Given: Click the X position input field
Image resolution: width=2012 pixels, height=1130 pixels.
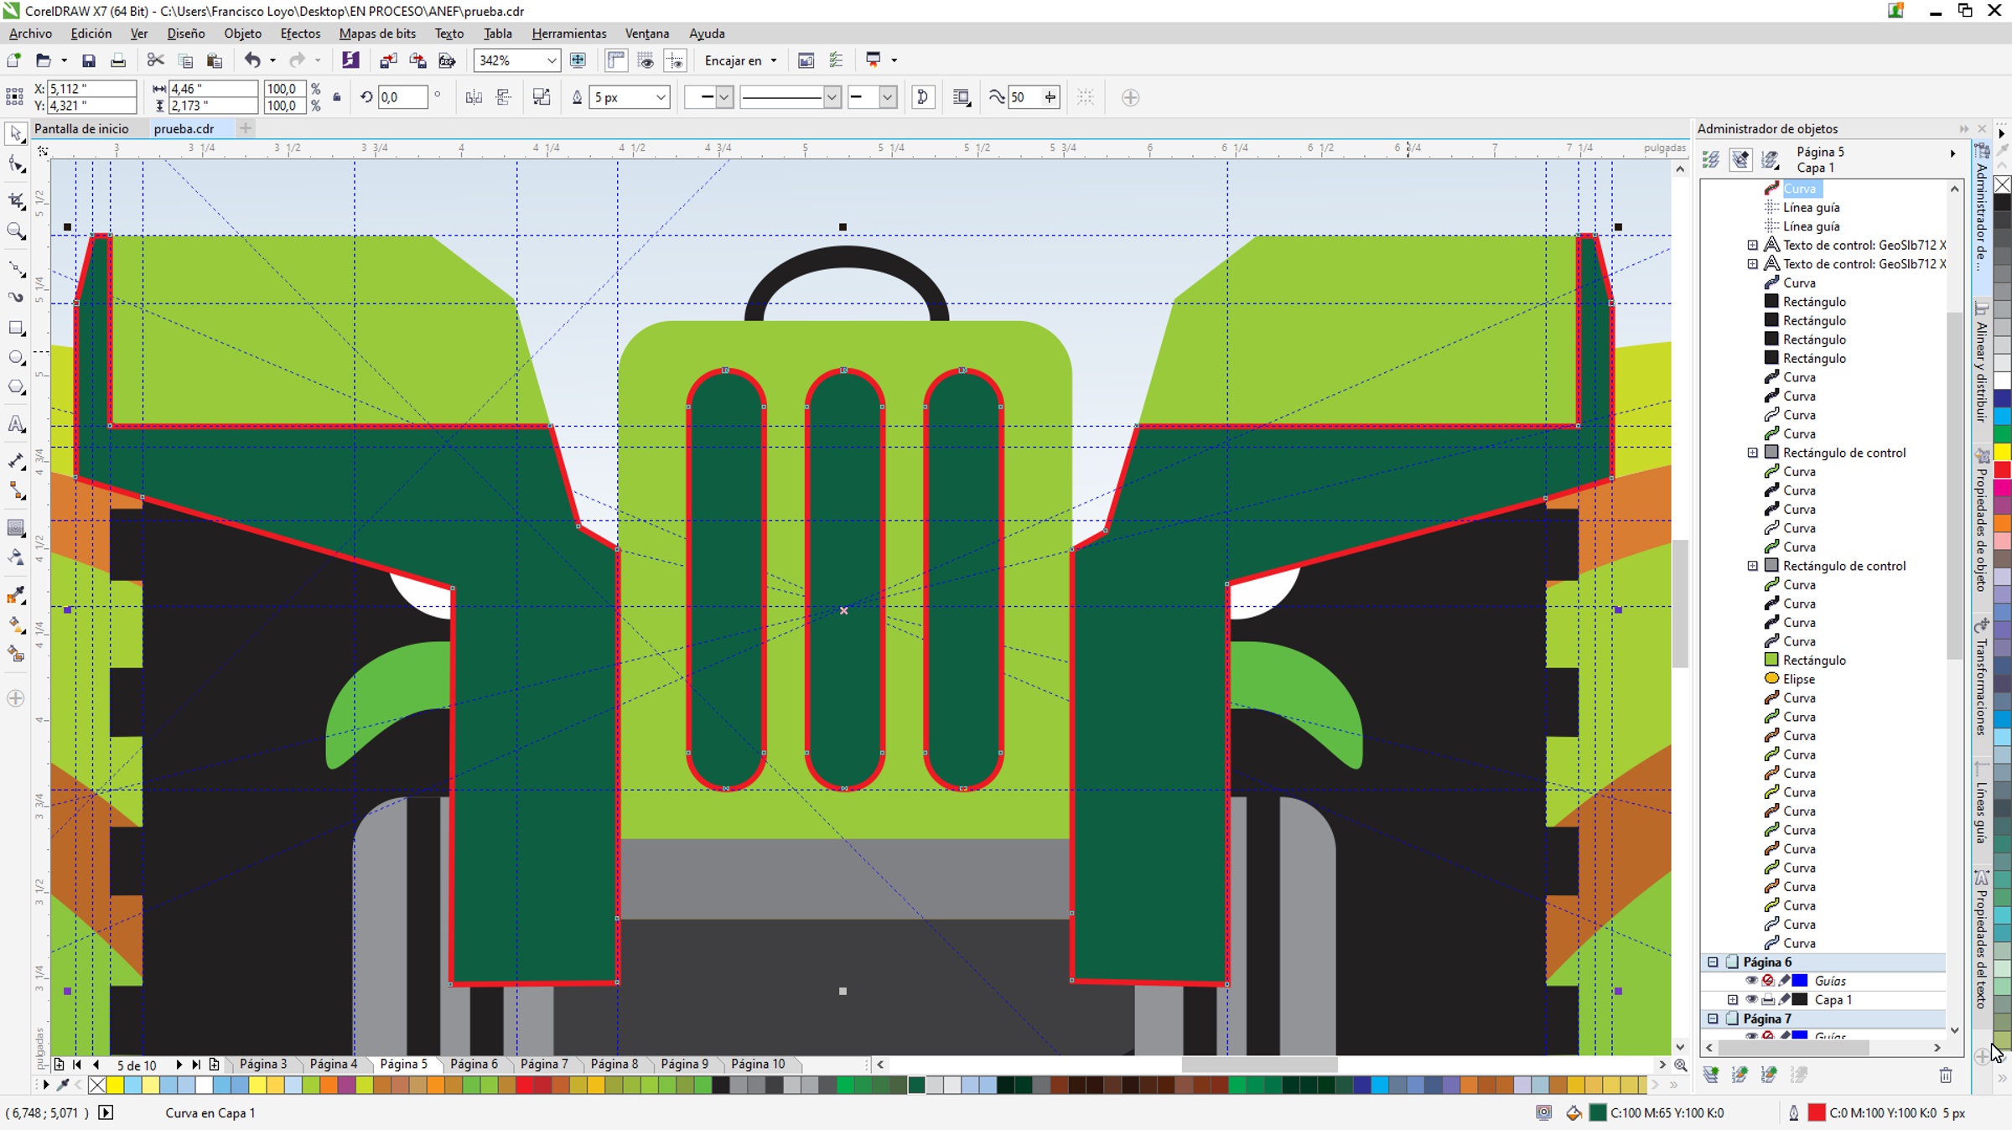Looking at the screenshot, I should click(x=91, y=89).
